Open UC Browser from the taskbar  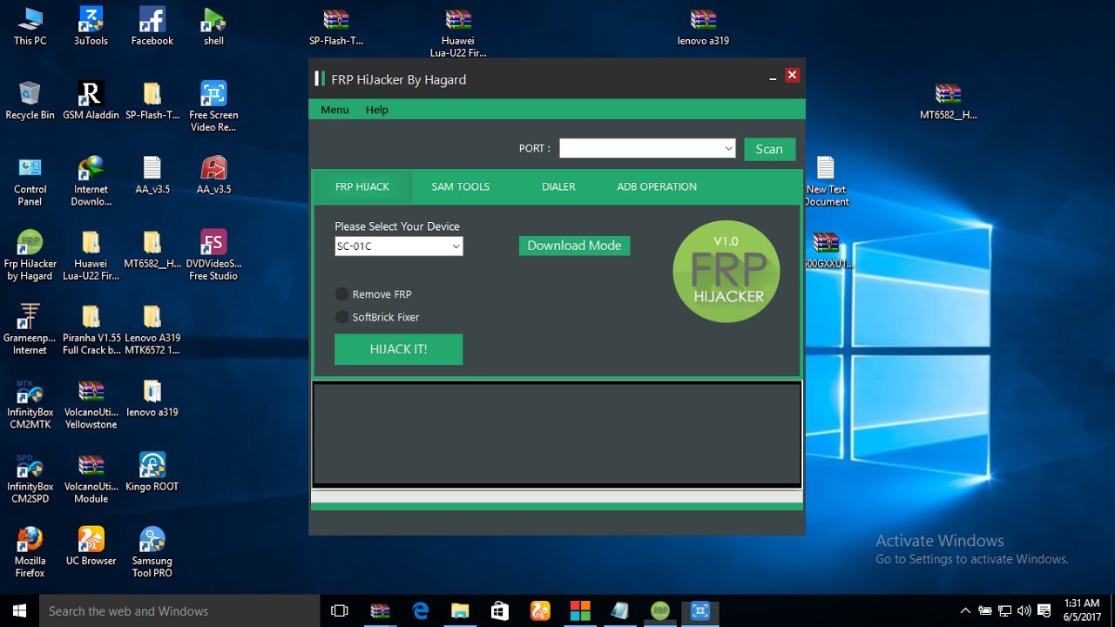point(540,611)
